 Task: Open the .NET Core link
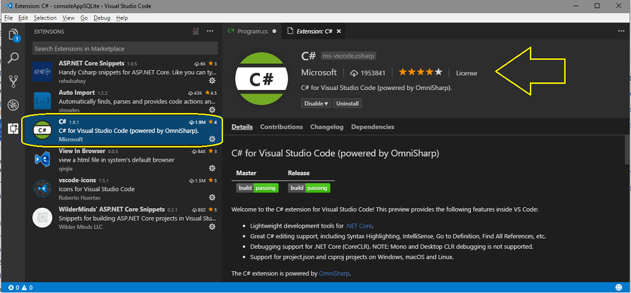[x=359, y=226]
